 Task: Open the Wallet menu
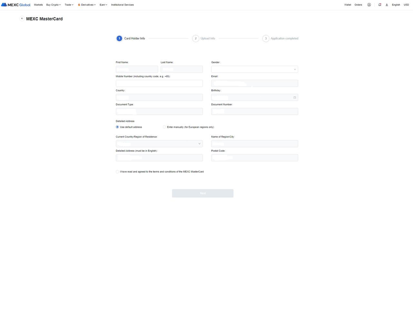(348, 5)
